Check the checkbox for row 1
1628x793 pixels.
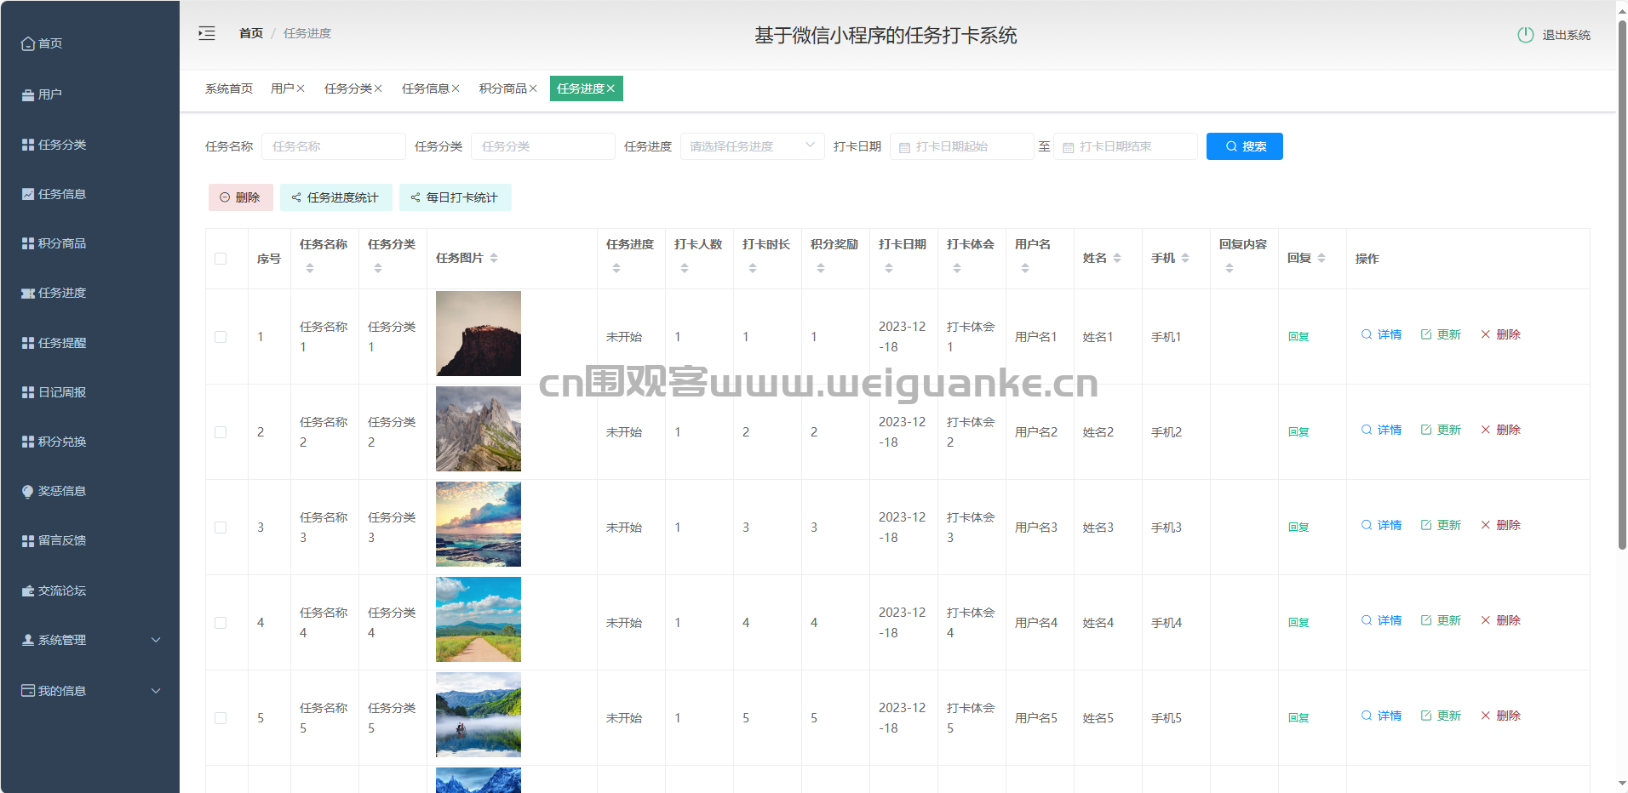(x=221, y=337)
